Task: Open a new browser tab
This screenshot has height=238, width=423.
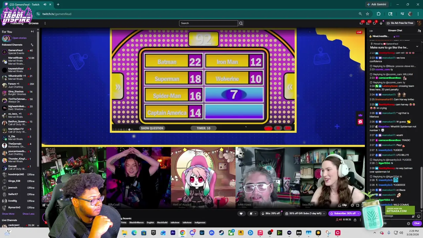Action: [58, 5]
